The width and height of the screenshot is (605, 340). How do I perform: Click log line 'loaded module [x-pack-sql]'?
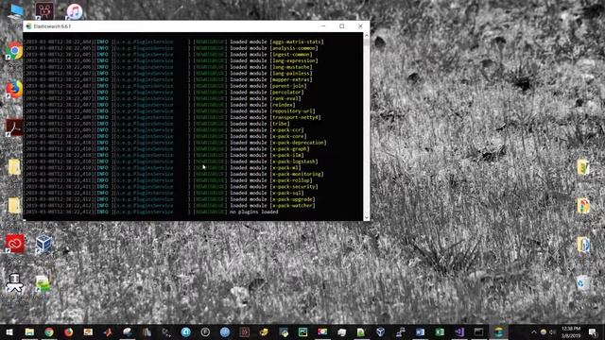tap(267, 193)
